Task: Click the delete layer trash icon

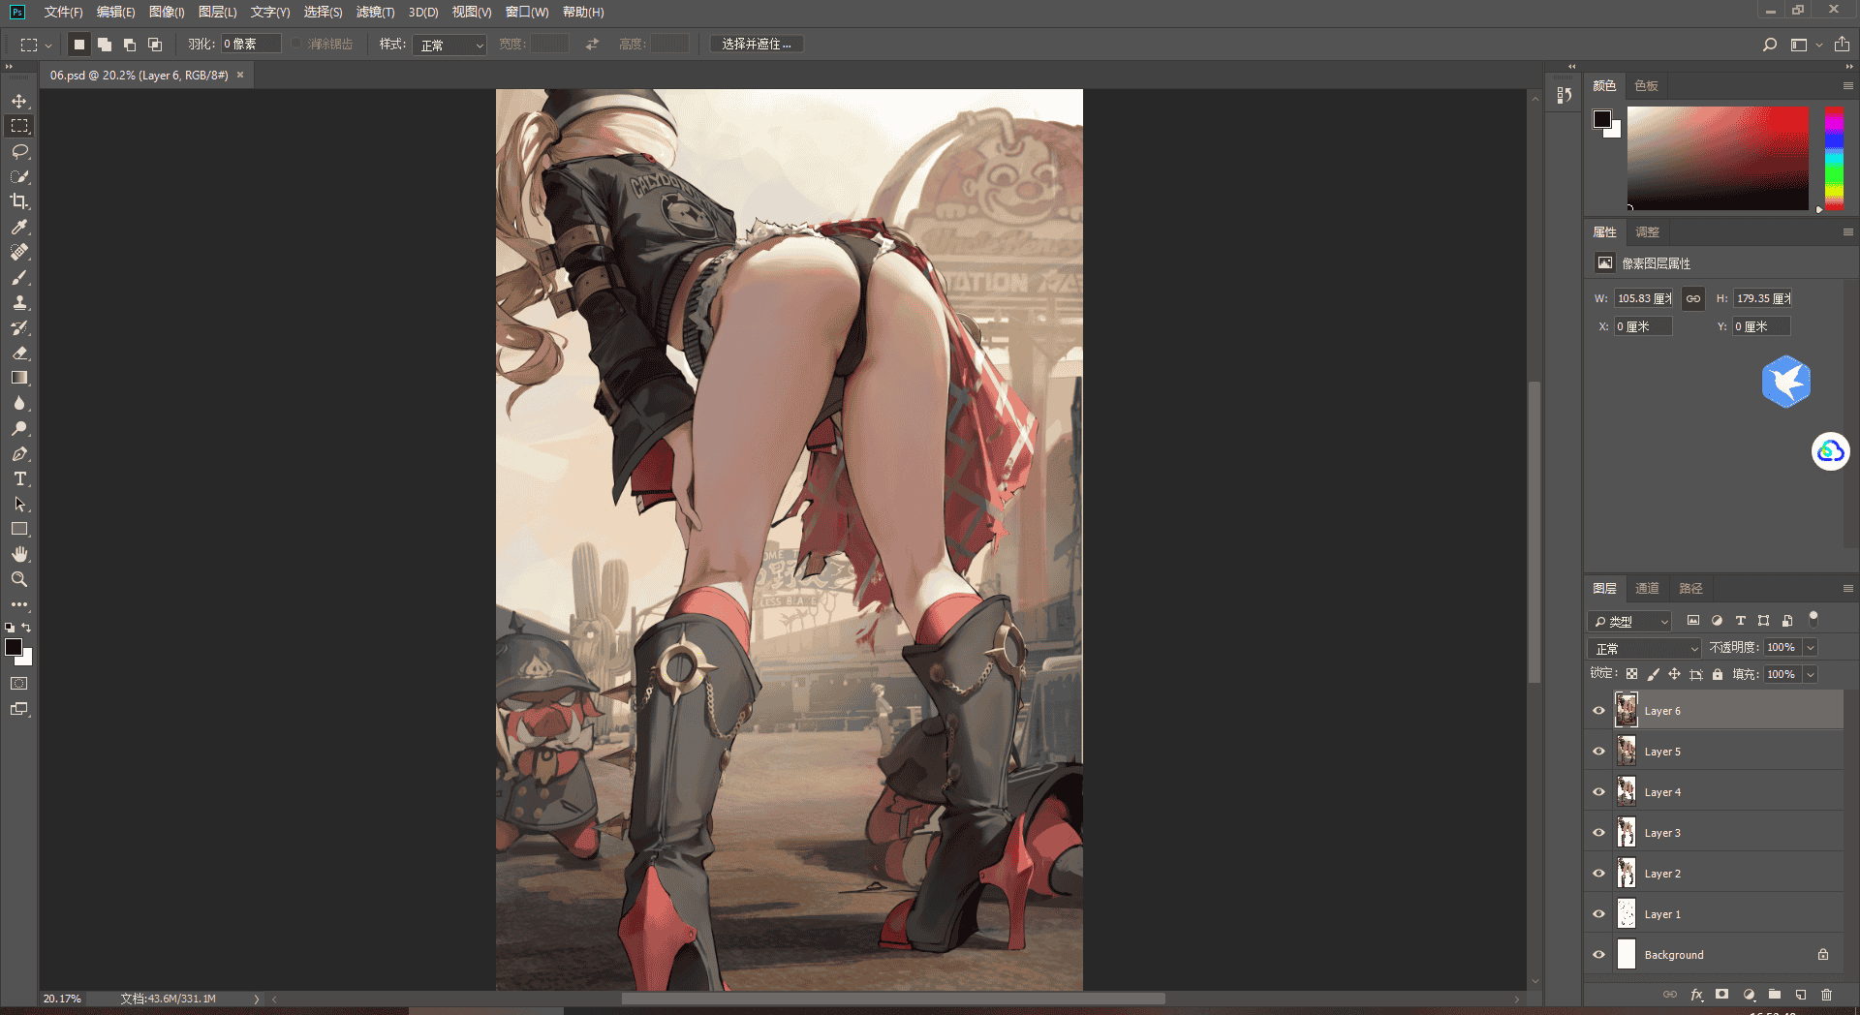Action: [1827, 995]
